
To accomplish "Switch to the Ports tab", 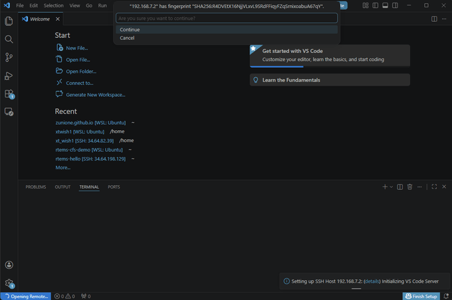I will [114, 187].
